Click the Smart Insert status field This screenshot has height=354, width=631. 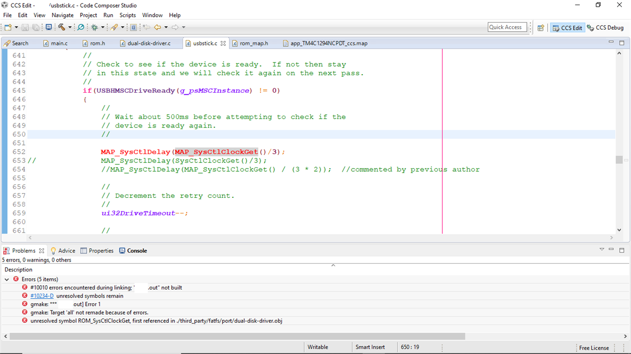(x=370, y=347)
